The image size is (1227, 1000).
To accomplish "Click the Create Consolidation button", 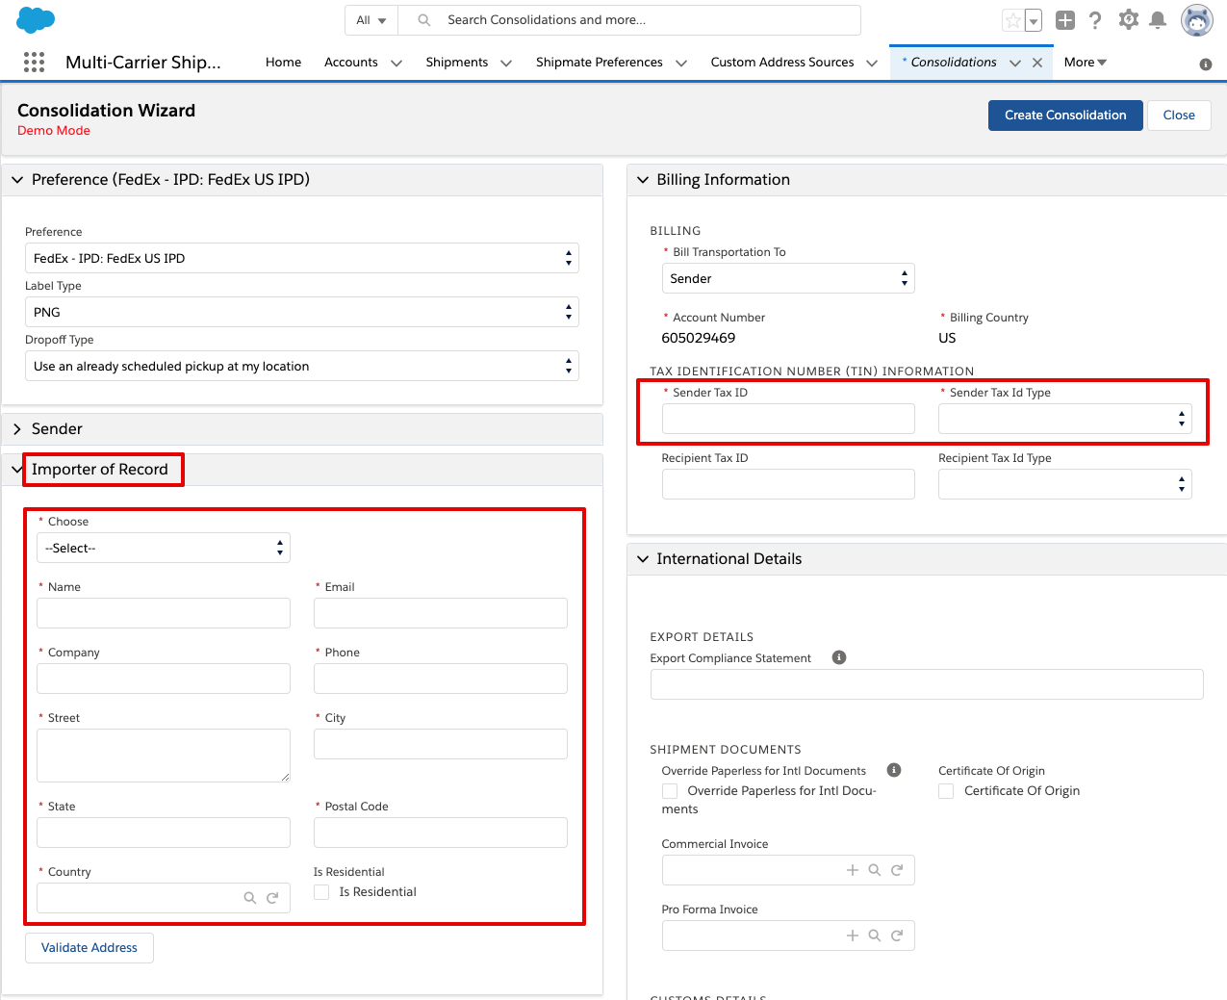I will pyautogui.click(x=1065, y=115).
